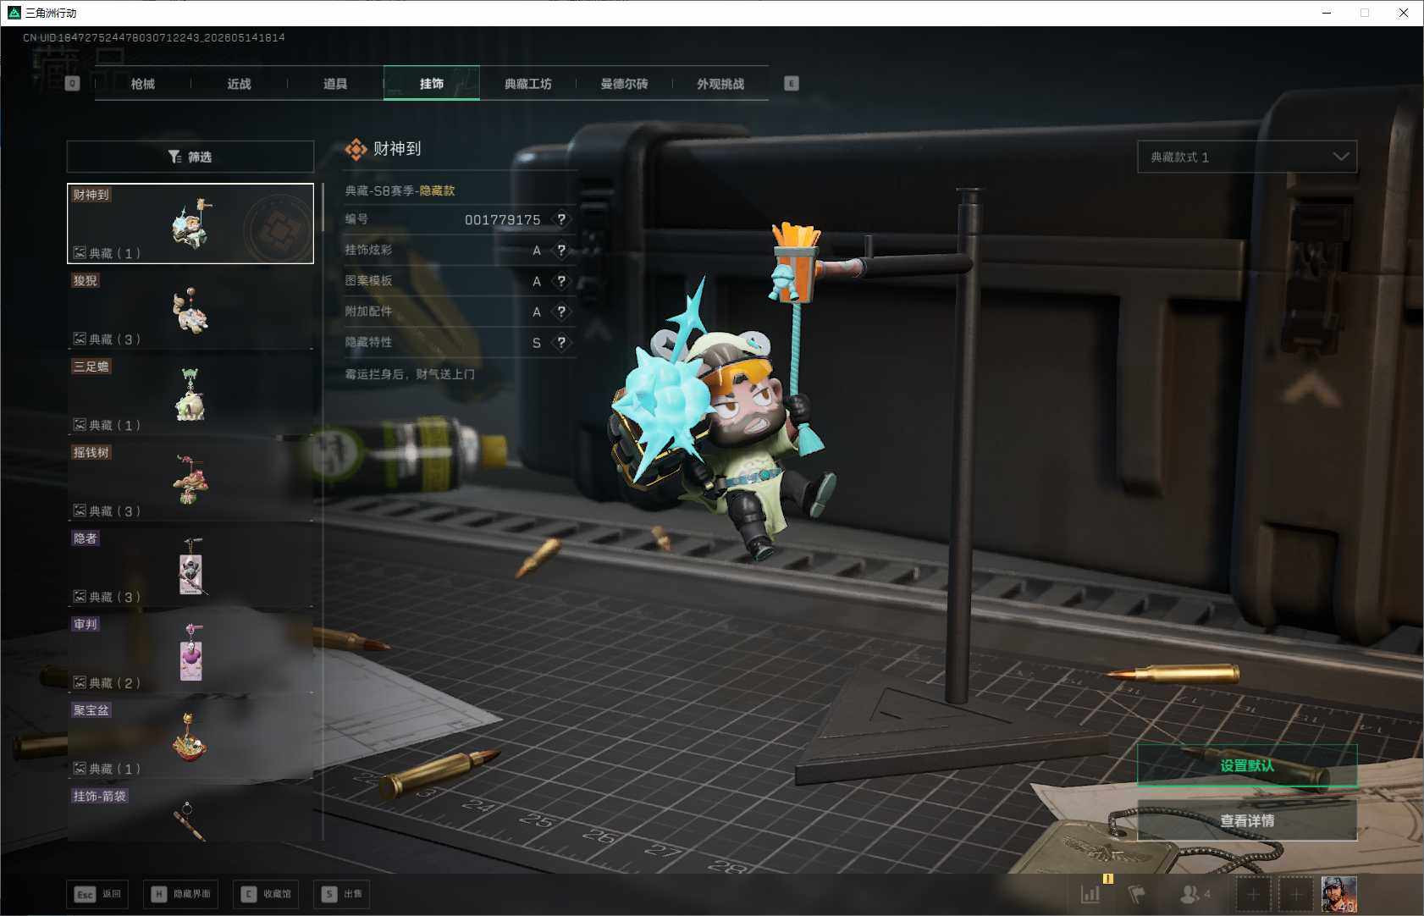
Task: Open the player avatar portrait
Action: (x=1338, y=894)
